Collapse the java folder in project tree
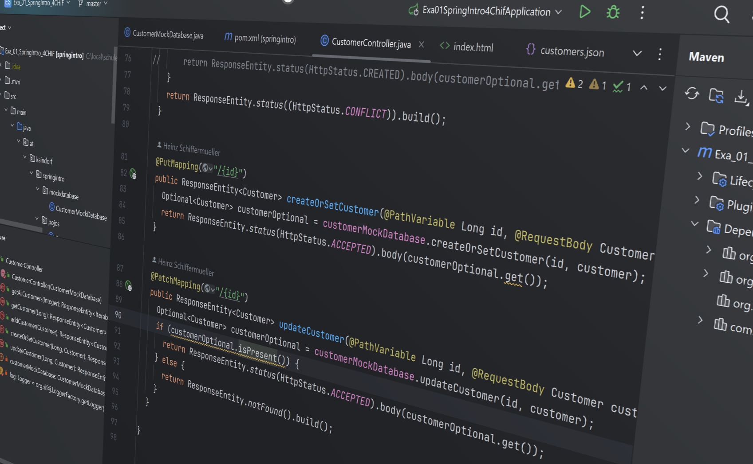 click(x=12, y=125)
